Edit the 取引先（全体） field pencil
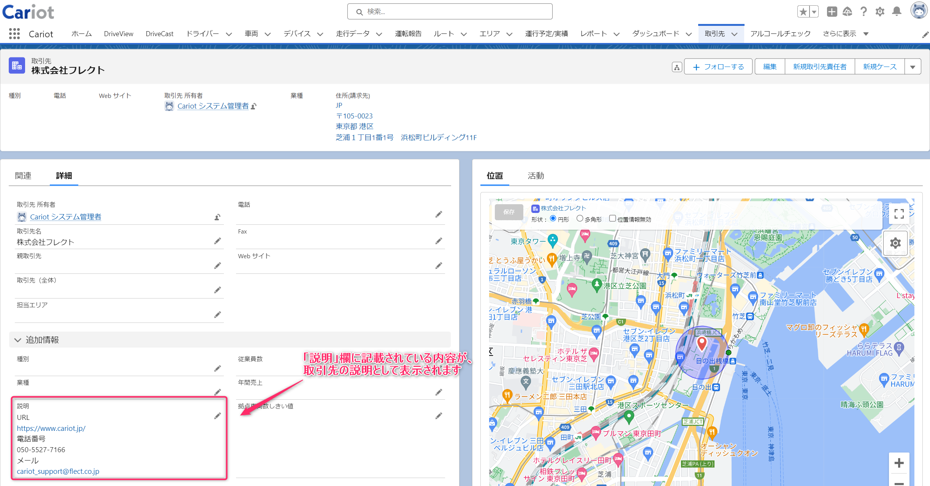The image size is (930, 486). click(x=217, y=290)
